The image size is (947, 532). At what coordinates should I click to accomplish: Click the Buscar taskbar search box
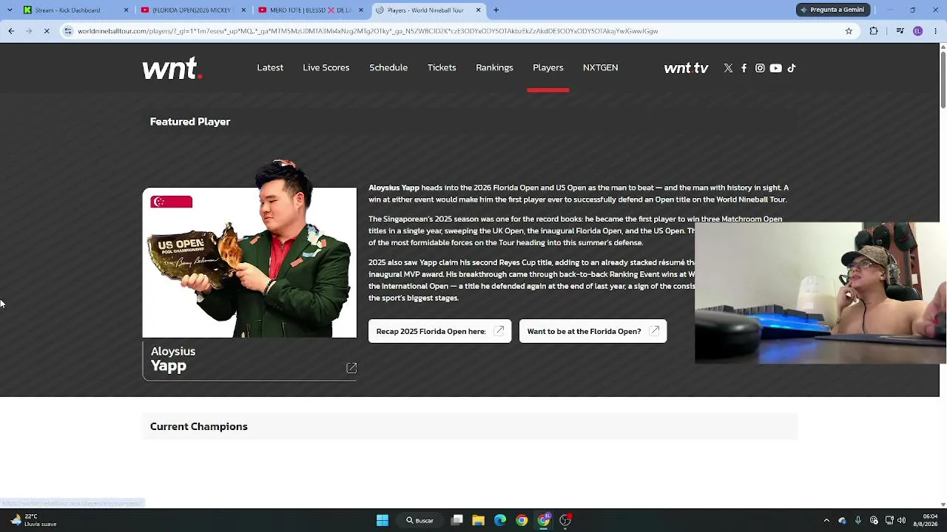coord(419,520)
